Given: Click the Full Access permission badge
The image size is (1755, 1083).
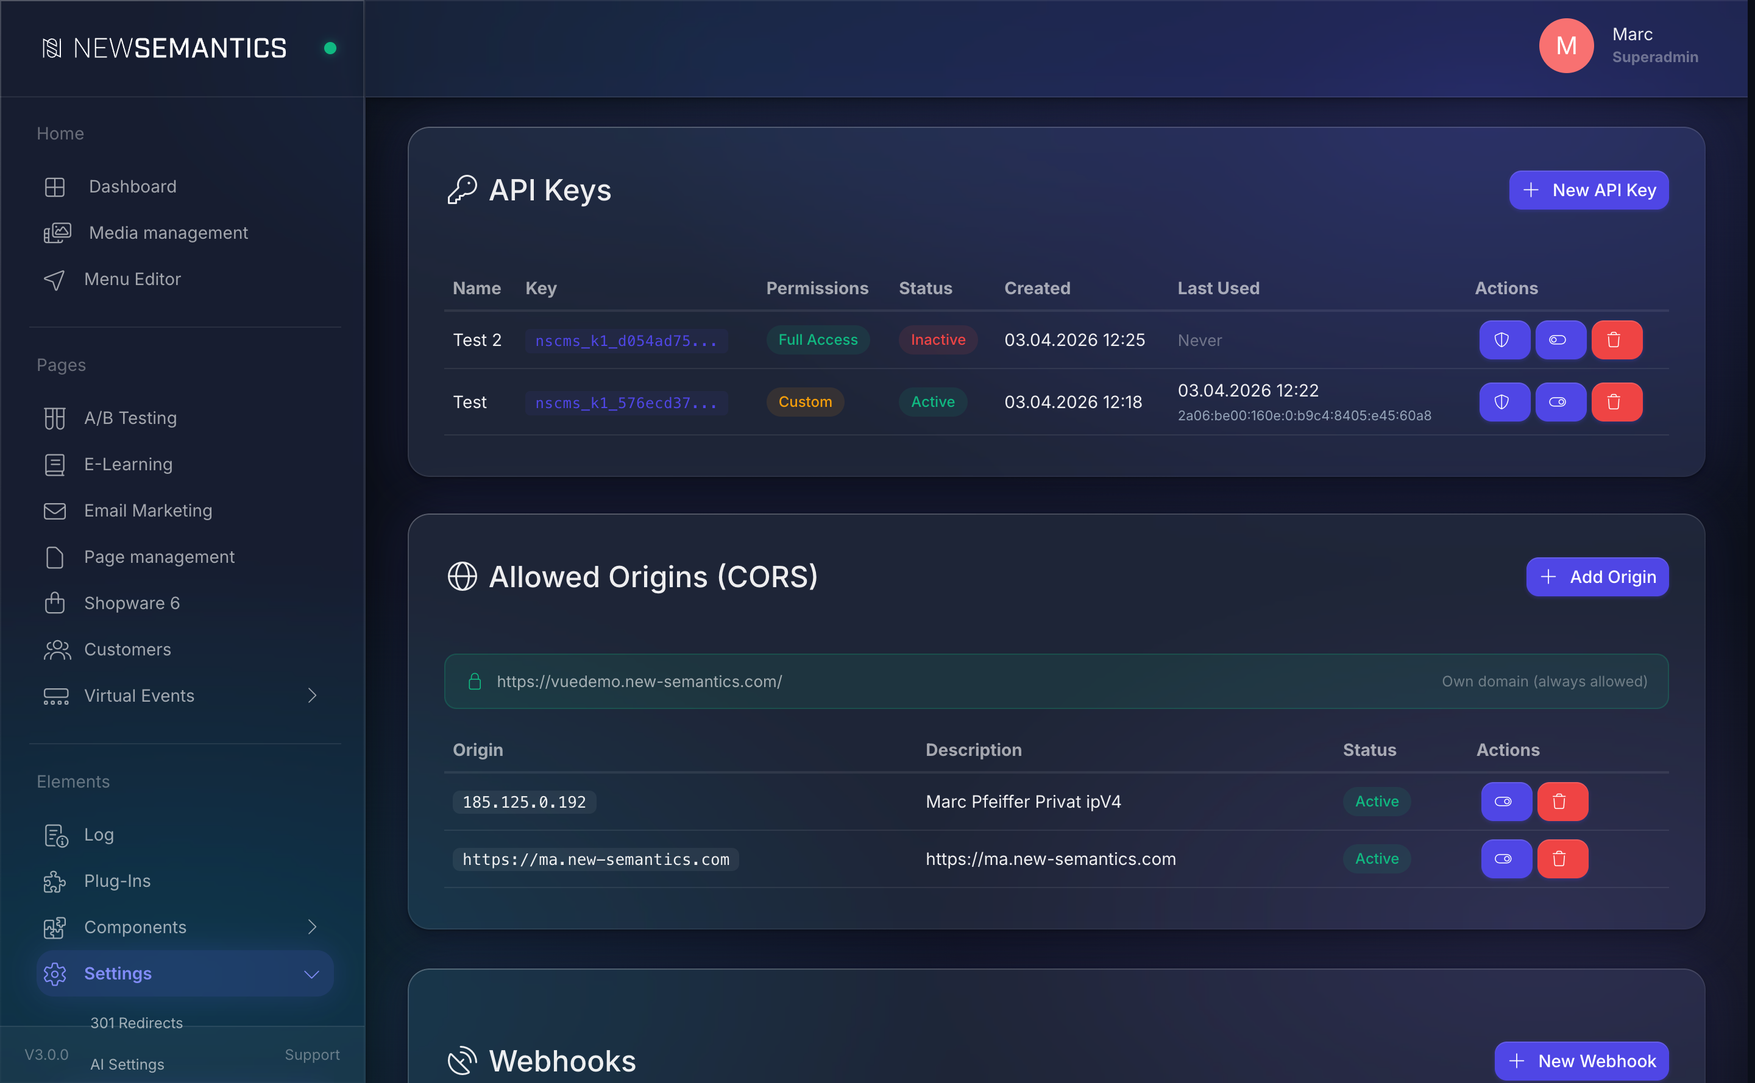Looking at the screenshot, I should pos(818,339).
